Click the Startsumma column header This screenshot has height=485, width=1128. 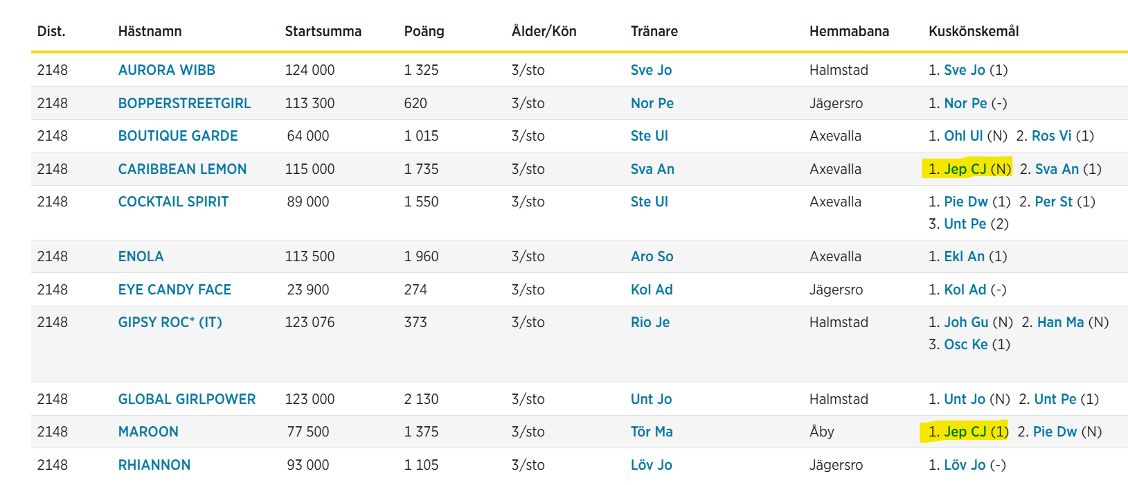323,31
